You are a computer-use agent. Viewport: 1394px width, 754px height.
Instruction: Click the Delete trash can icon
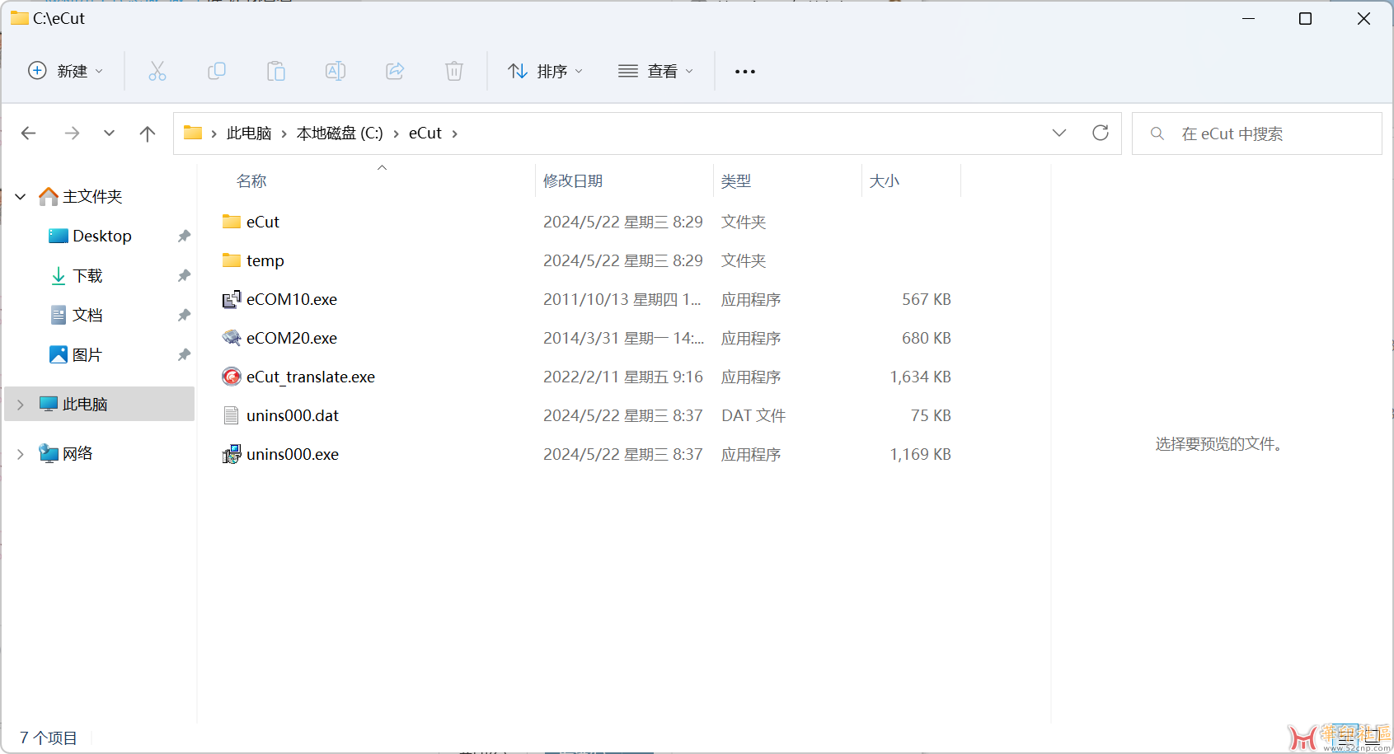454,72
